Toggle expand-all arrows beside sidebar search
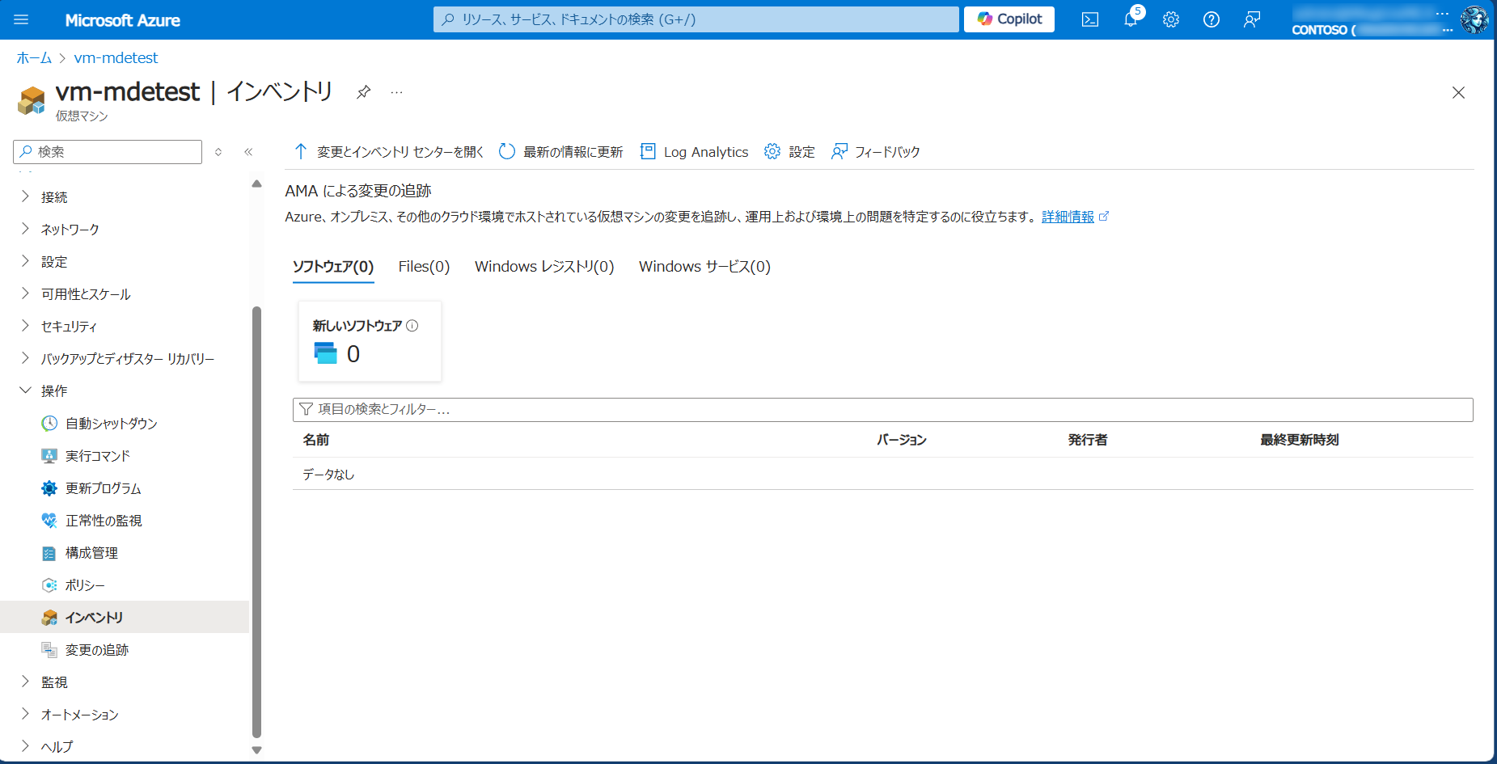This screenshot has height=764, width=1497. coord(218,152)
